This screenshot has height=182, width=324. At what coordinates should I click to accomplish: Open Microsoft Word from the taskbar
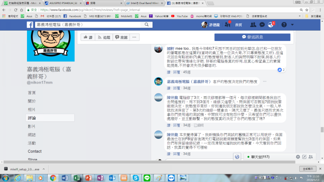point(65,178)
